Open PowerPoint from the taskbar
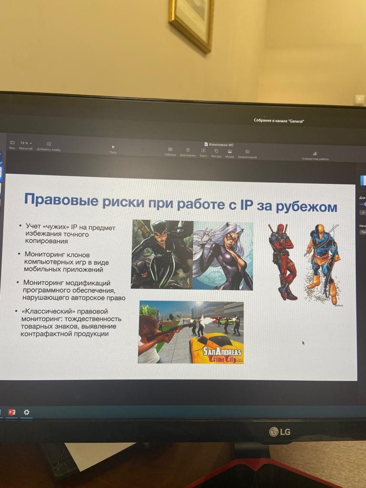 point(12,412)
